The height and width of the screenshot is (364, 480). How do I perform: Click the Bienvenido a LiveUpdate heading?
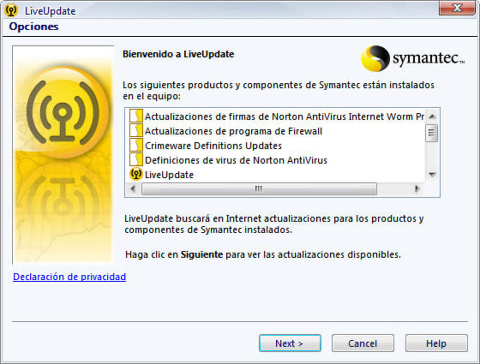[178, 54]
